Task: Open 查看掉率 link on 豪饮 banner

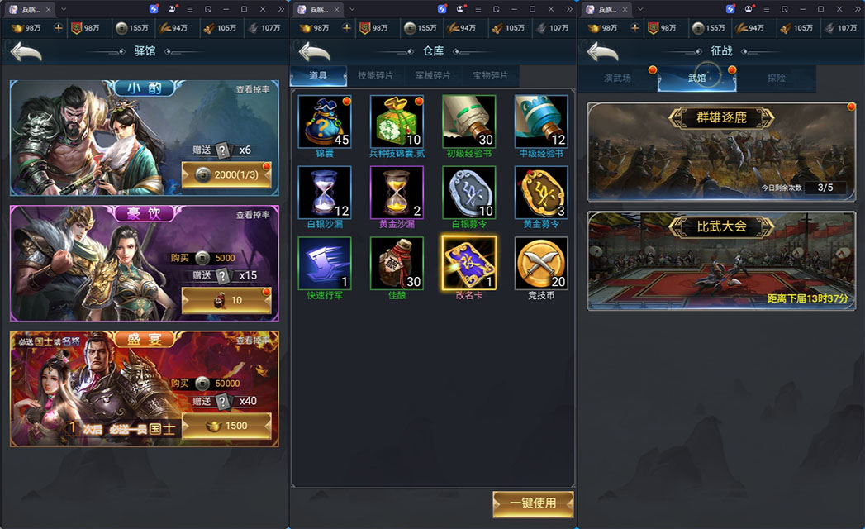Action: click(x=253, y=215)
